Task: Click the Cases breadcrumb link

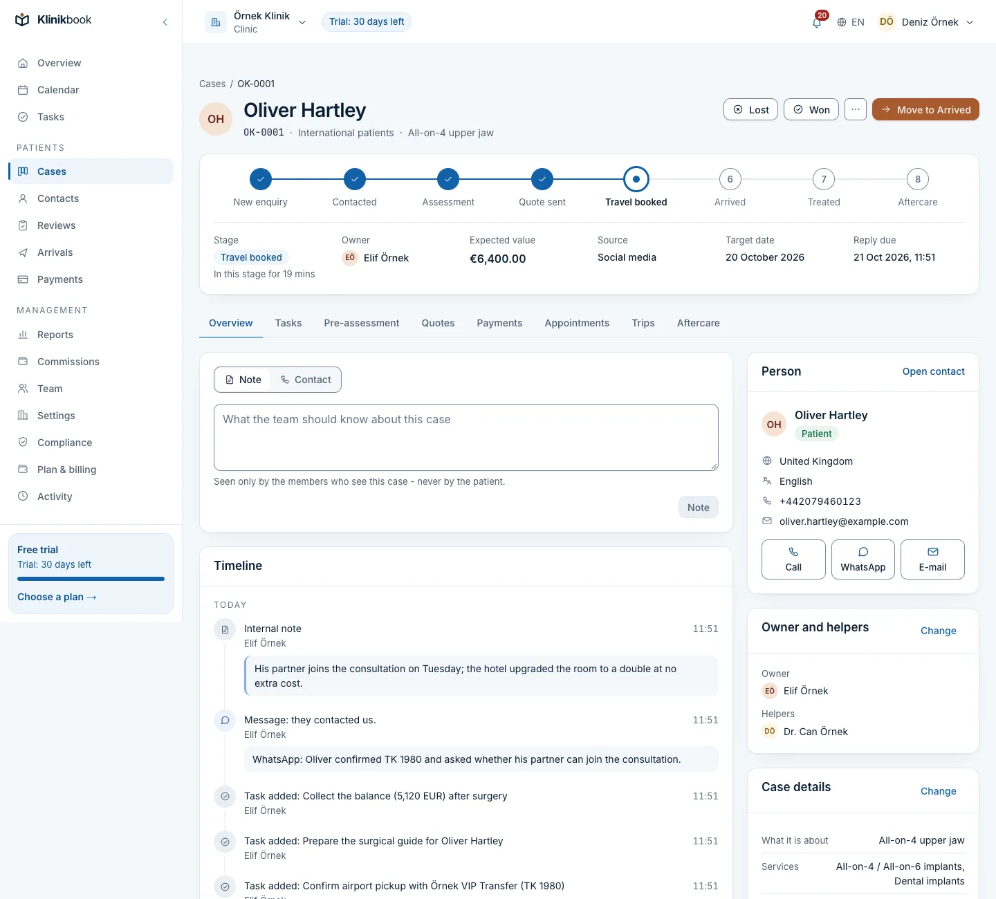Action: point(212,84)
